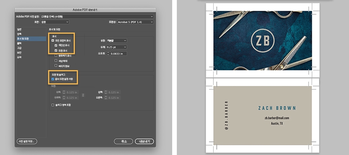The image size is (349, 155).
Task: Open 호환성 Acrobat 5 compatibility dropdown
Action: [136, 22]
